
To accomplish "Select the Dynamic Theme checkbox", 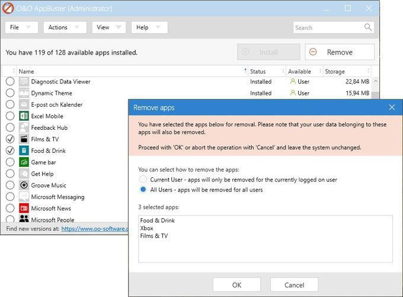I will coord(10,93).
